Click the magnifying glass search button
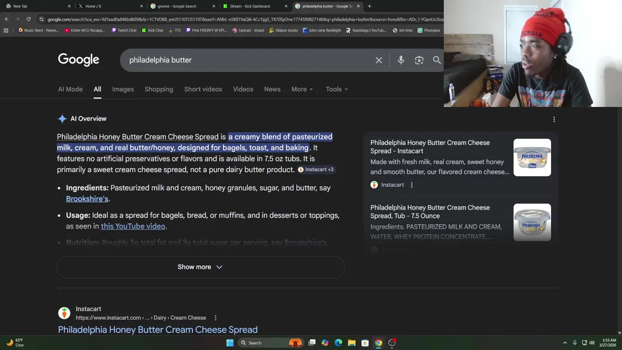Viewport: 622px width, 350px height. (x=437, y=60)
